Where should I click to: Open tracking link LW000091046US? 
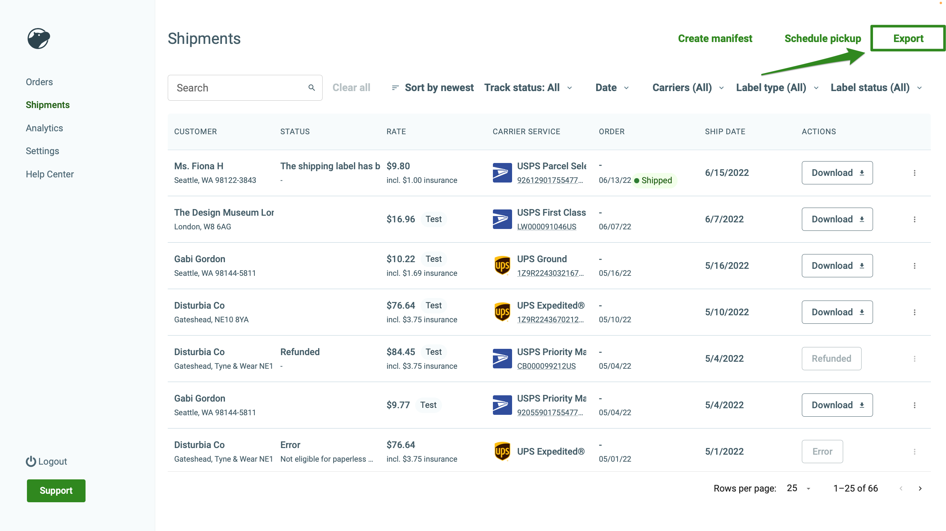coord(547,227)
